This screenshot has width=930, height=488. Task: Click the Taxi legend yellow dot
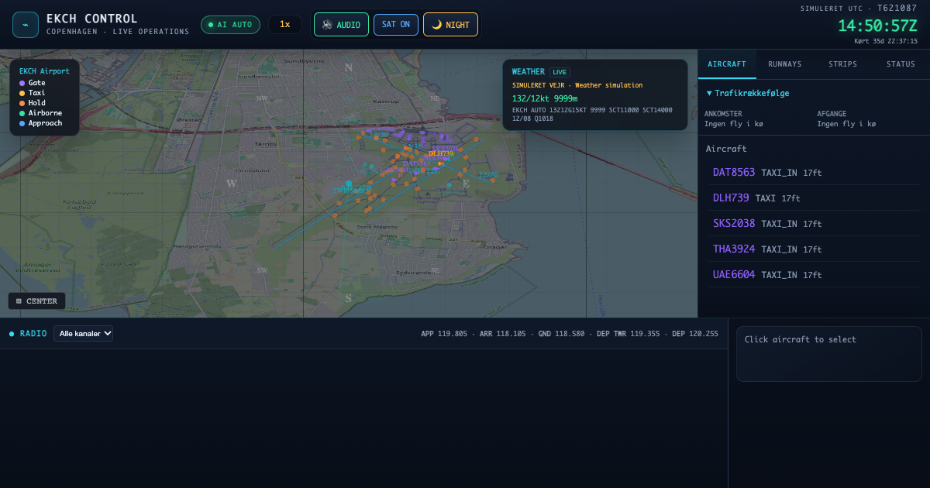click(x=22, y=93)
